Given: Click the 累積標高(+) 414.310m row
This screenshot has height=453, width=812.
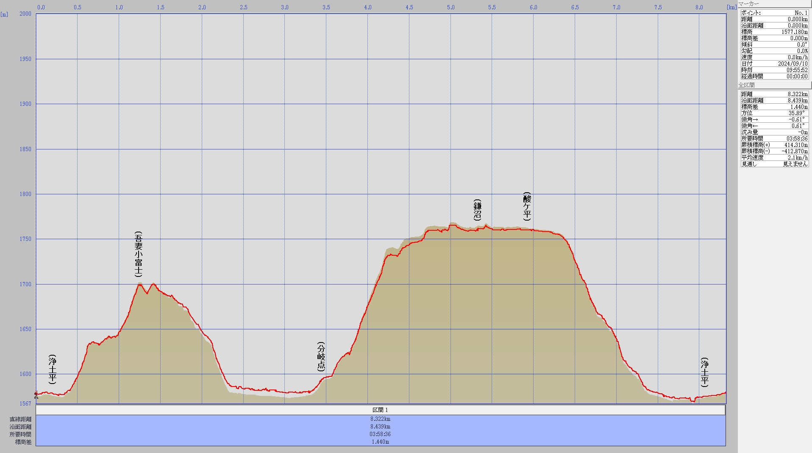Looking at the screenshot, I should pos(774,145).
